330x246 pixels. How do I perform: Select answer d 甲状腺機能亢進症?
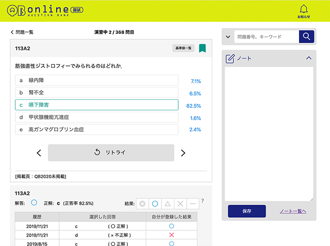pyautogui.click(x=97, y=117)
